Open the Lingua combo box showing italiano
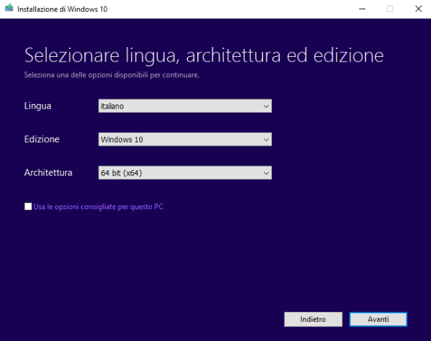The height and width of the screenshot is (341, 431). tap(185, 106)
